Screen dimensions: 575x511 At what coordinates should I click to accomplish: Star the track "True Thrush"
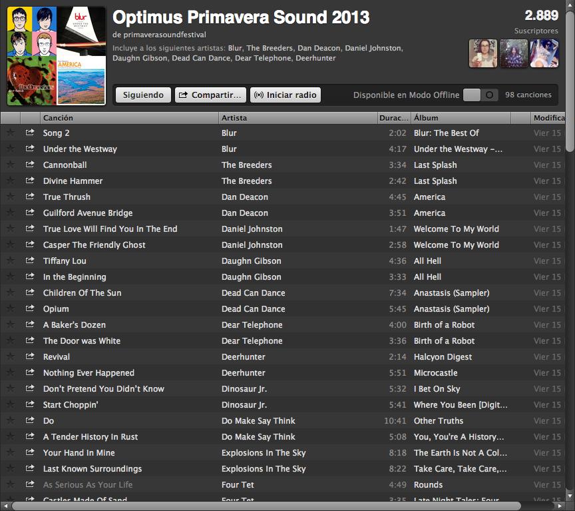[x=10, y=197]
